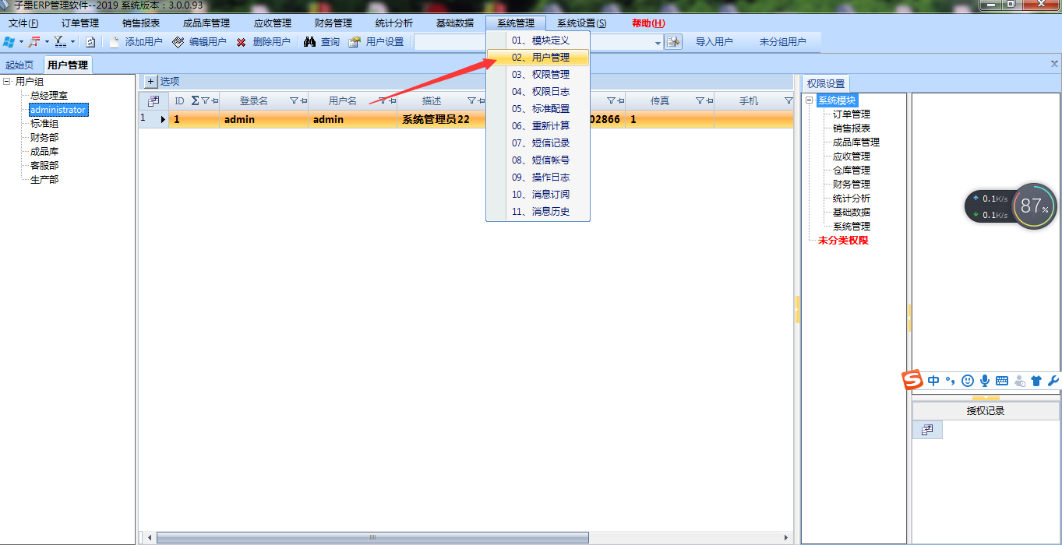Select 03、权限管理 from the open menu
This screenshot has width=1062, height=545.
[x=540, y=75]
